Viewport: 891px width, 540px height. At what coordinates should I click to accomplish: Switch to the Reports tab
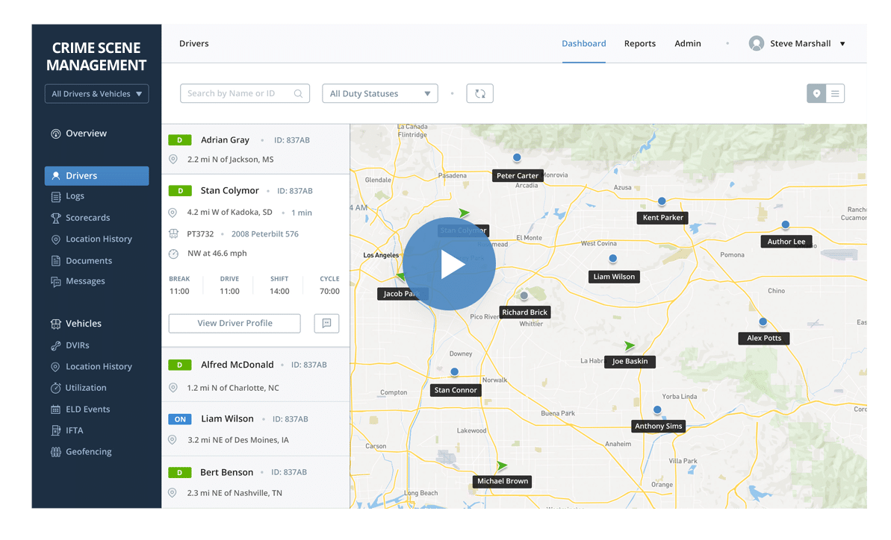639,43
